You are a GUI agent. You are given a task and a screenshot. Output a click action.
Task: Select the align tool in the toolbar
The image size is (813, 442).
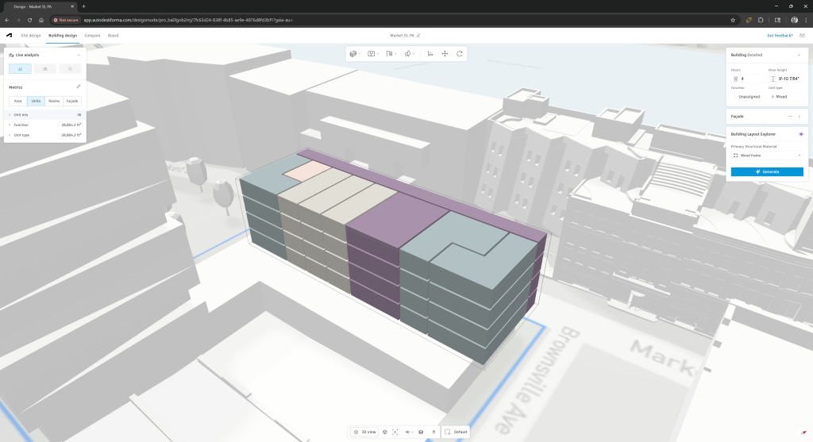430,54
